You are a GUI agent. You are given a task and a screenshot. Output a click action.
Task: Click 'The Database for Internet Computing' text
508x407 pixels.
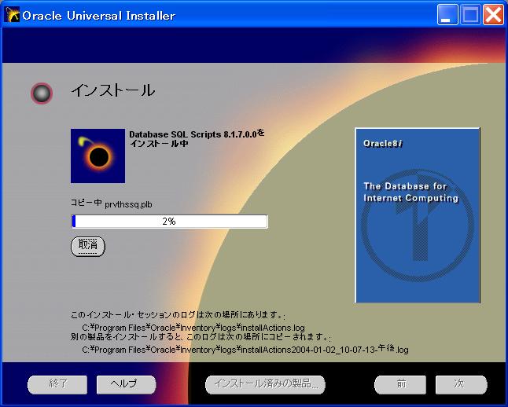pos(410,192)
